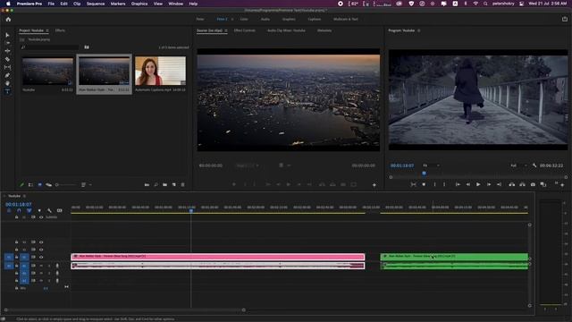The width and height of the screenshot is (572, 322).
Task: Open Youtube timeline panel menu
Action: (x=24, y=196)
